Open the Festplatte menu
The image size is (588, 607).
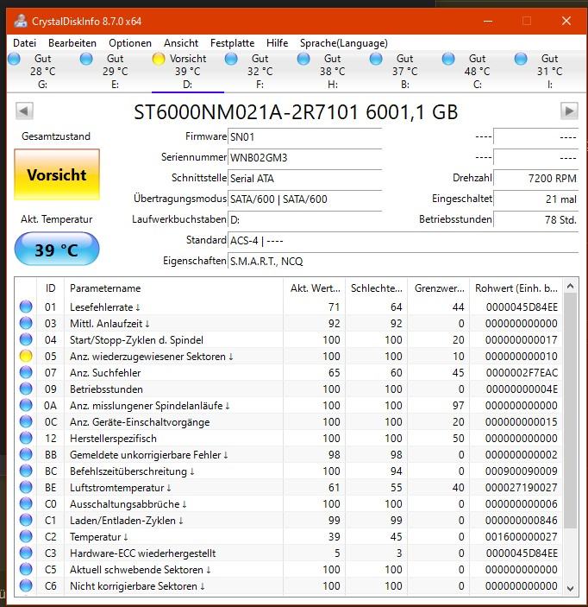pyautogui.click(x=232, y=43)
